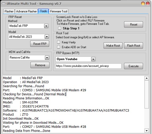Screen dimensions: 152x134
Task: Click the Remove Call Me combo box
Action: pyautogui.click(x=29, y=58)
